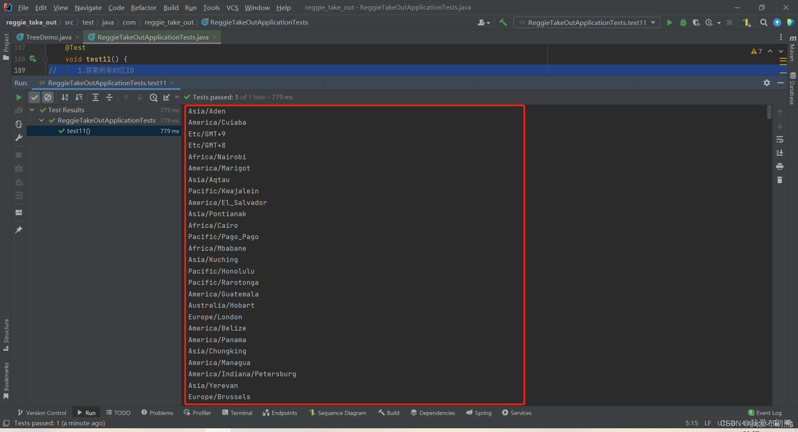Screen dimensions: 798x432
Task: Toggle auto-test icon in Run sidebar
Action: (x=19, y=124)
